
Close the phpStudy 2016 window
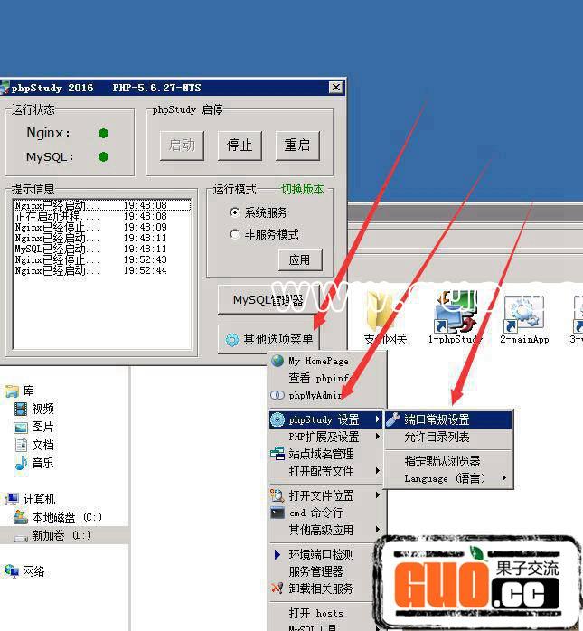[x=336, y=88]
